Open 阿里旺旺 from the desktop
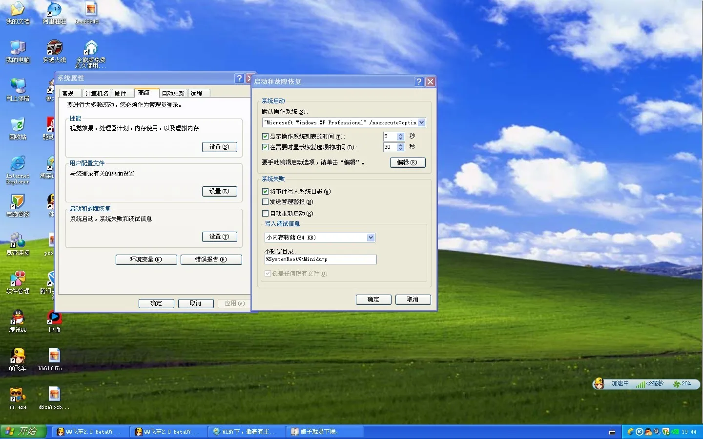Screen dimensions: 703x439 click(x=54, y=10)
